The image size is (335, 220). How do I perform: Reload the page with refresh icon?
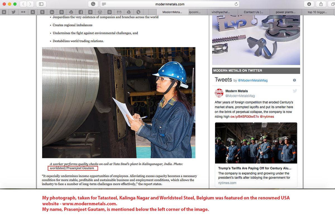236,4
